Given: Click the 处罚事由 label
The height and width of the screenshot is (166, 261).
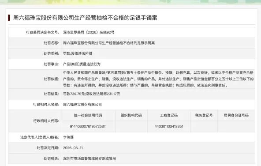Looking at the screenshot, I should click(51, 64).
